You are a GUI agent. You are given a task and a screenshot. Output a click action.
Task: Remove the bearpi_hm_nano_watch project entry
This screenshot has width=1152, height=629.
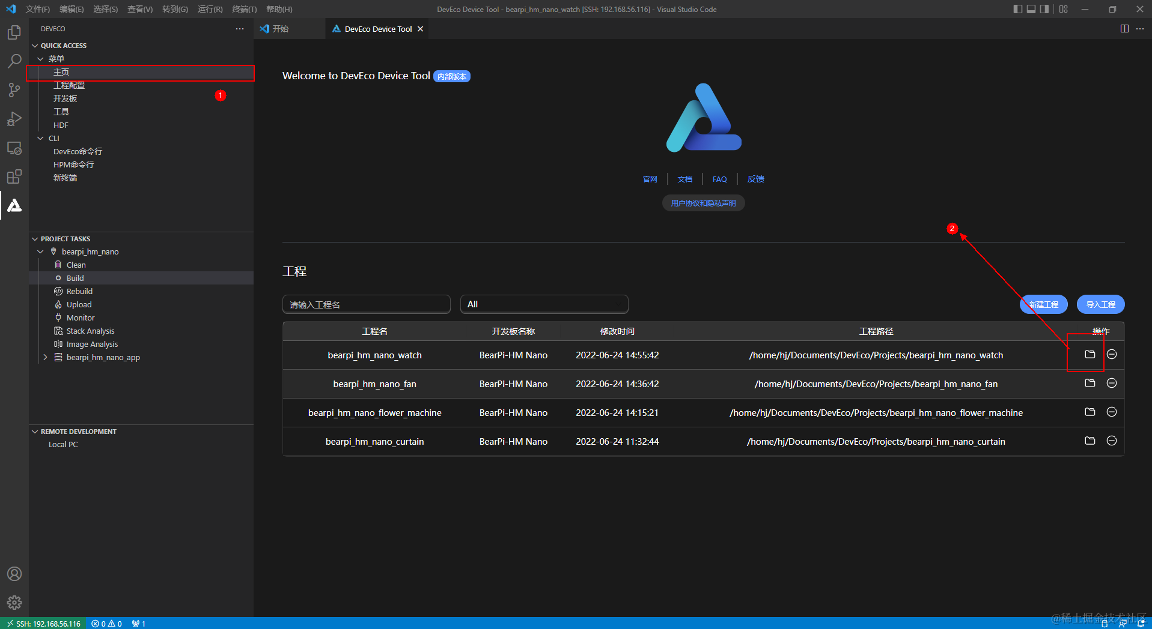coord(1112,354)
